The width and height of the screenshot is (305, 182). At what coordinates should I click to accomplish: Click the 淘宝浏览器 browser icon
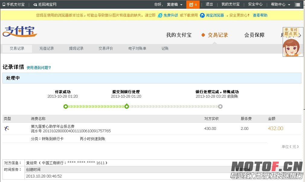[x=202, y=15]
